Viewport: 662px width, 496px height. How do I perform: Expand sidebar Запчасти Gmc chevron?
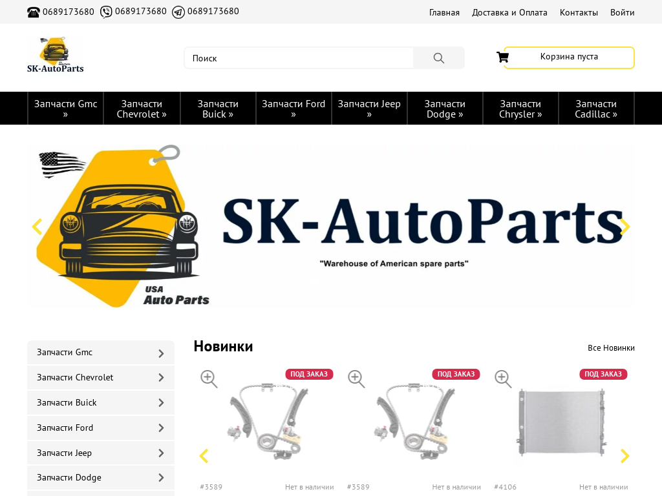(x=161, y=353)
